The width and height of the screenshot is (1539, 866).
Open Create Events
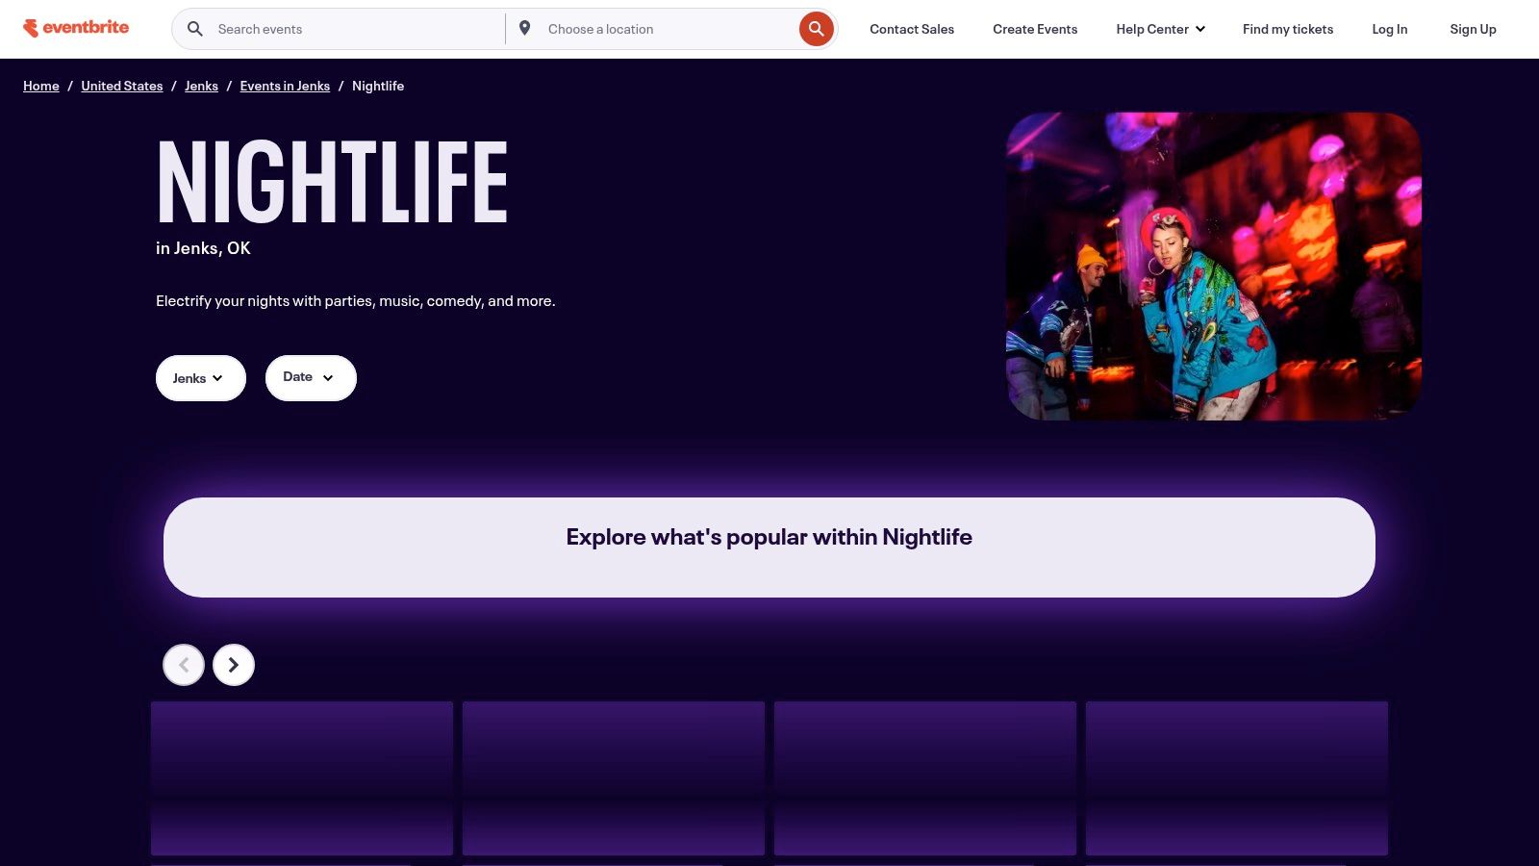[1034, 29]
